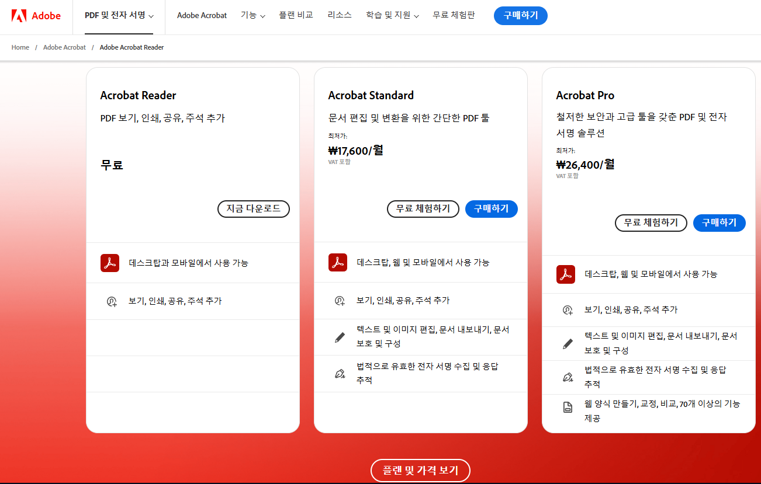Select the Adobe Acrobat menu item
This screenshot has height=484, width=761.
[x=202, y=16]
